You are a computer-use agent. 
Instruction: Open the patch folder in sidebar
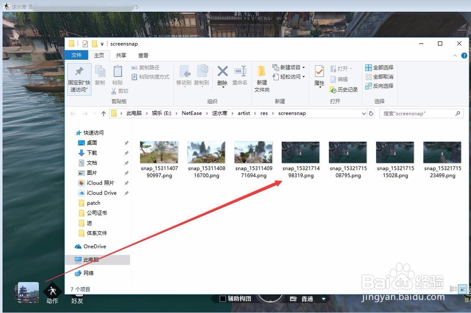click(89, 203)
